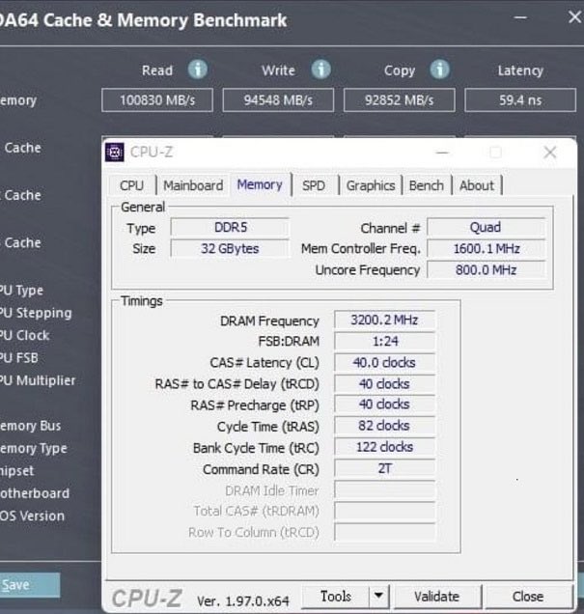Click the empty Row To Column field

click(x=385, y=532)
